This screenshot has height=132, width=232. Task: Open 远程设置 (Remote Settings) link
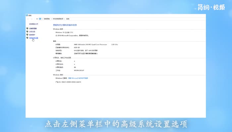coord(32,32)
